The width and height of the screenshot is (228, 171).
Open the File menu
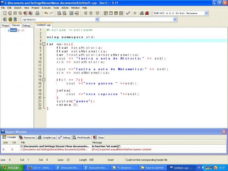(3, 8)
